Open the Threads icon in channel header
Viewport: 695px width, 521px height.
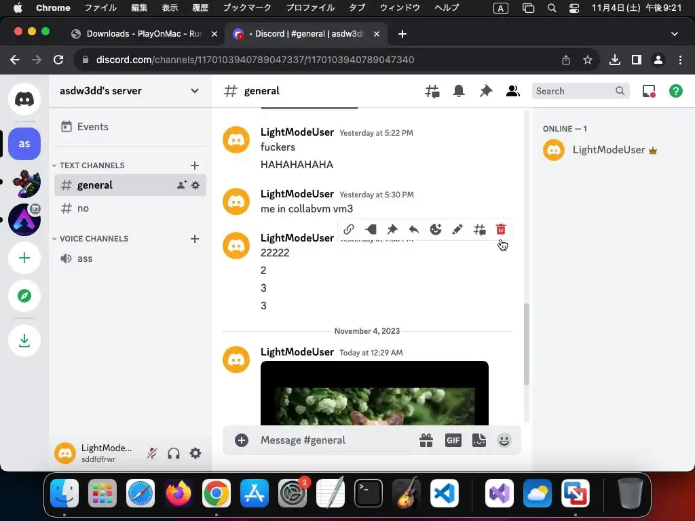tap(432, 91)
